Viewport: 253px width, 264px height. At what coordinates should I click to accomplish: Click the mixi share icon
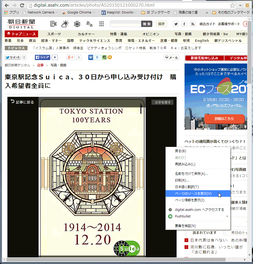point(110,57)
